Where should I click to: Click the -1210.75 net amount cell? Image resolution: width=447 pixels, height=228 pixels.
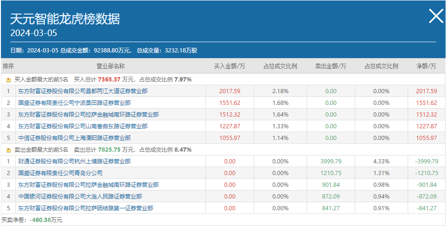[426, 173]
